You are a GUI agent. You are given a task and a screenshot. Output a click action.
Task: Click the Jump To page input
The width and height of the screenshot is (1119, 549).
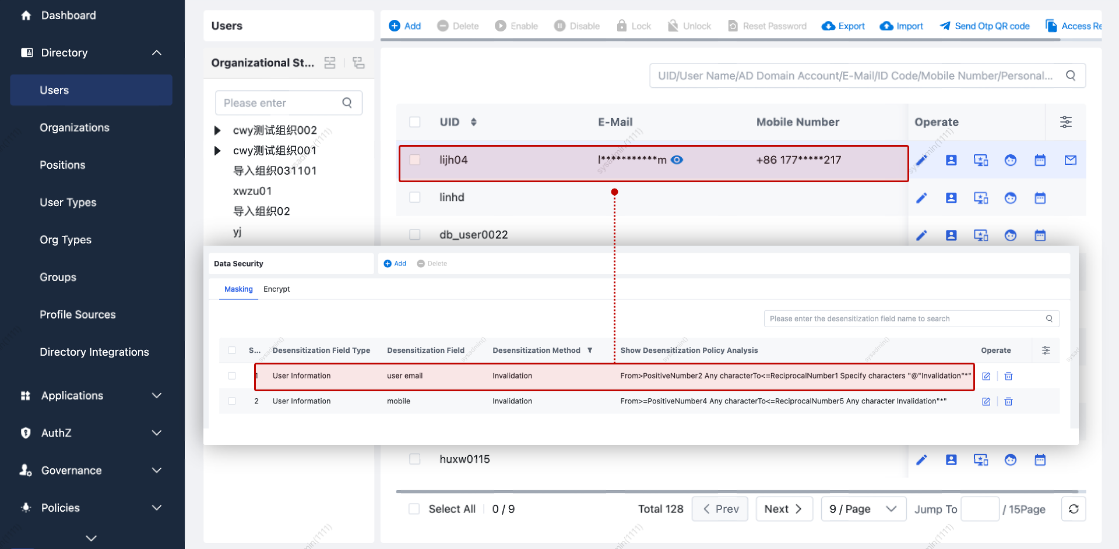[979, 509]
